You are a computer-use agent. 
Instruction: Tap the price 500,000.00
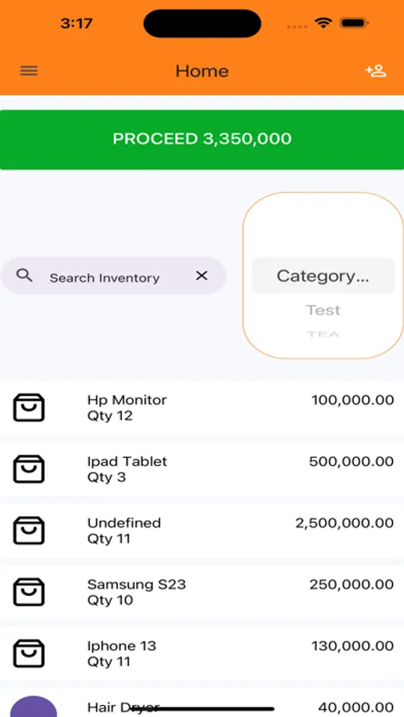[x=351, y=461]
